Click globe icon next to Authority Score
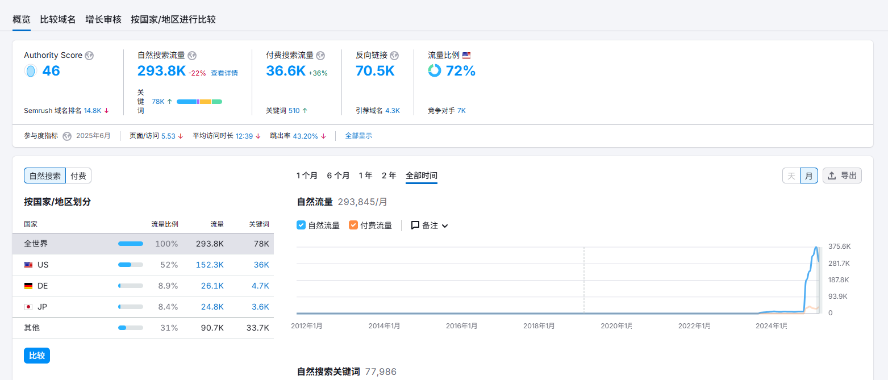Image resolution: width=888 pixels, height=380 pixels. (89, 56)
